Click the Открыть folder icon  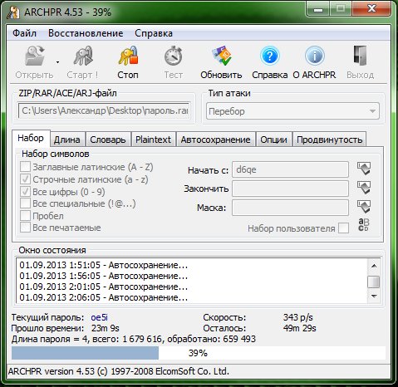click(x=35, y=56)
